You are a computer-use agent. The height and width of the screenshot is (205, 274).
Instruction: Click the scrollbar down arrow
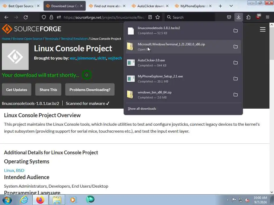(272, 192)
